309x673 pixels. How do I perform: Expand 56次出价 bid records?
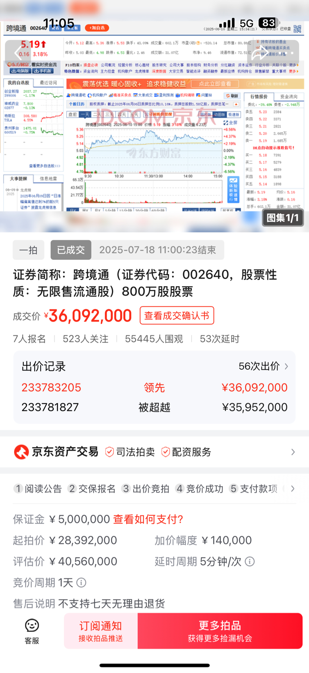coord(264,366)
